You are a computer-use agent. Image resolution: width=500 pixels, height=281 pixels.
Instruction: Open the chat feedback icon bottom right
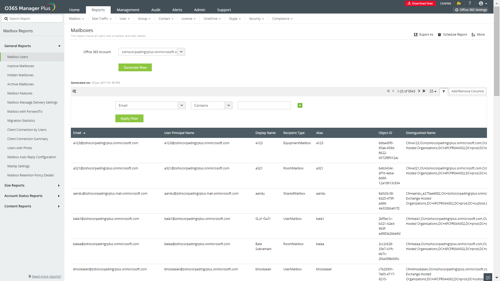pos(488,277)
